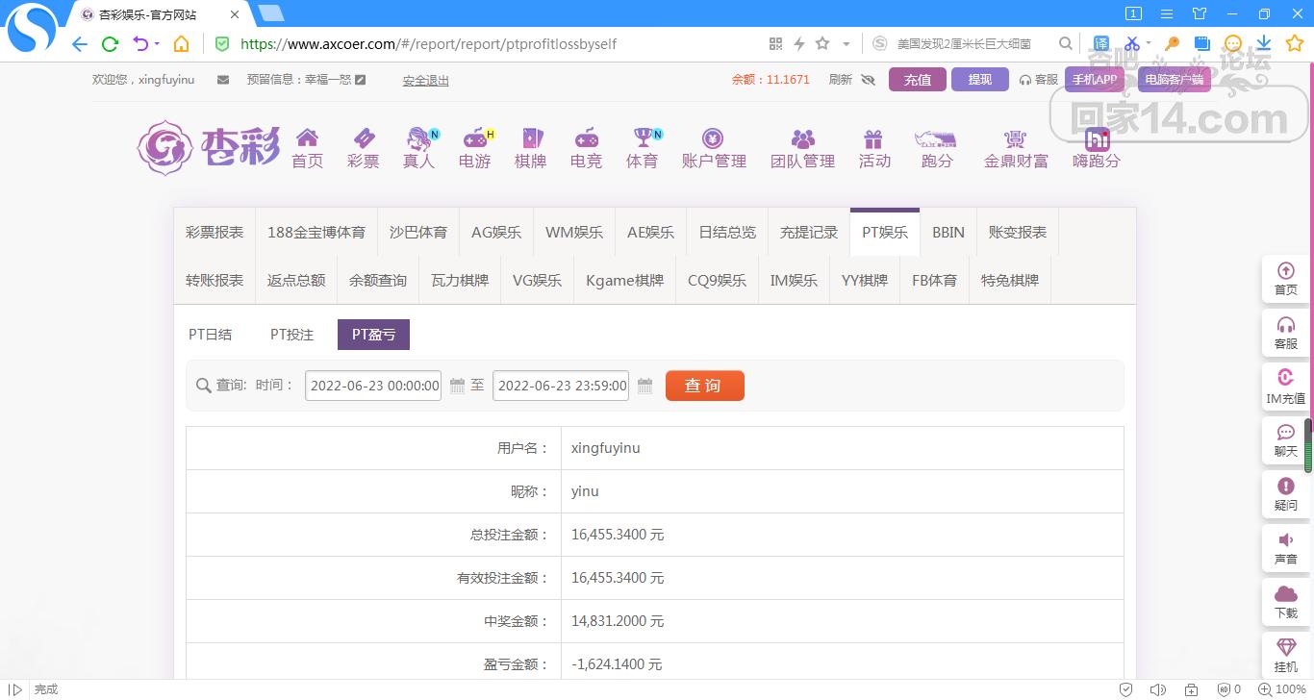
Task: Open the calendar picker for end date
Action: (x=644, y=386)
